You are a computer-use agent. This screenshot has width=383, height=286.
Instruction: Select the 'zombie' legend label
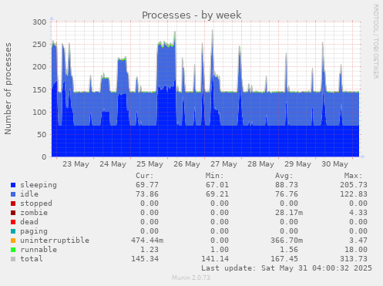click(34, 213)
